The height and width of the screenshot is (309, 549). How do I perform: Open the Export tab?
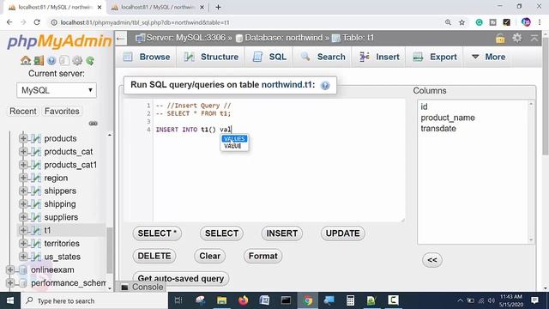tap(435, 57)
